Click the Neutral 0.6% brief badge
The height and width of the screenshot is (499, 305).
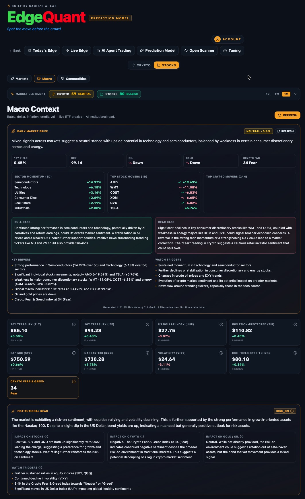click(258, 131)
